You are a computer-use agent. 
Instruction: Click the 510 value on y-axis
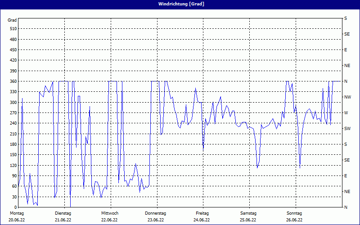[x=13, y=29]
